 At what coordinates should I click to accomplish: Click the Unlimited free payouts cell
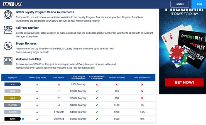click(x=59, y=119)
